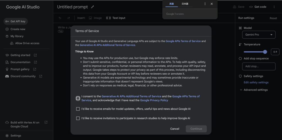The image size is (282, 140).
Task: Click the Temperature thermometer icon
Action: click(240, 44)
